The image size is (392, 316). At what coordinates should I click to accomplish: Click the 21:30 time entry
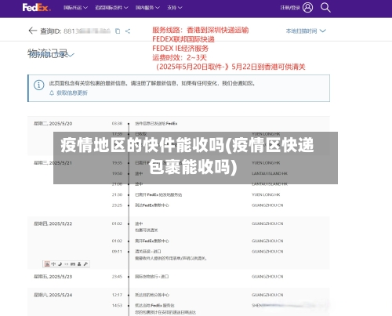117,194
